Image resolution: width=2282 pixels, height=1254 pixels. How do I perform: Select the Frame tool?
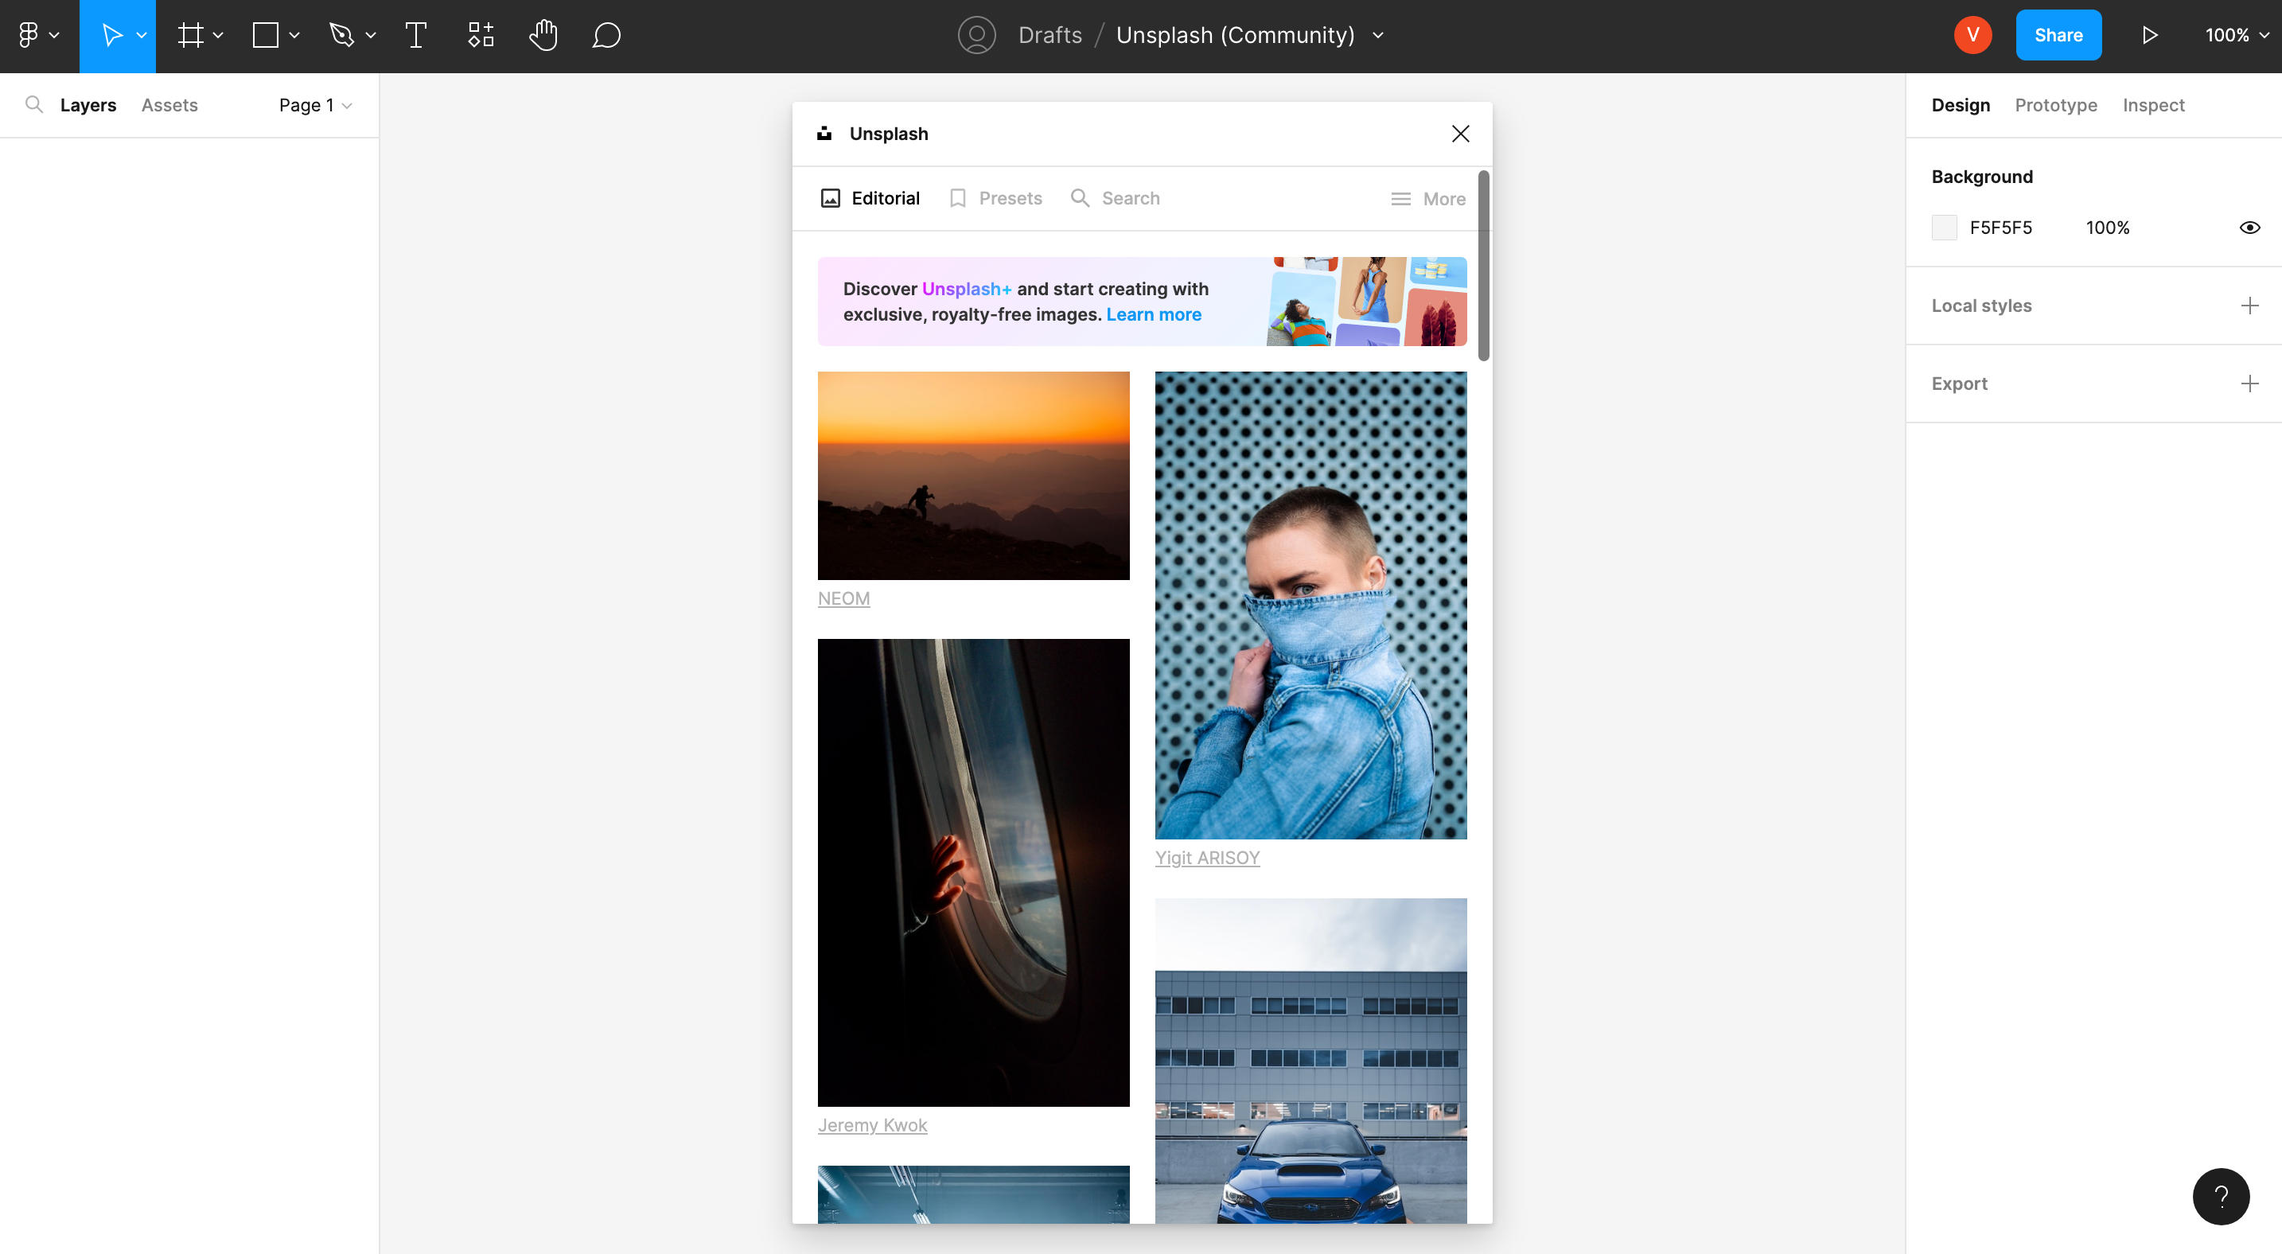[x=189, y=34]
